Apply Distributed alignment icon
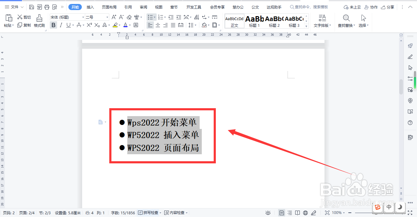 point(181,25)
